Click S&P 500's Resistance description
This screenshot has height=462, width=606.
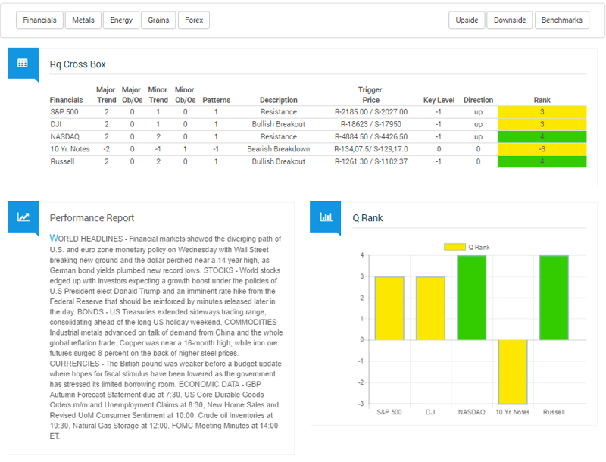coord(279,112)
